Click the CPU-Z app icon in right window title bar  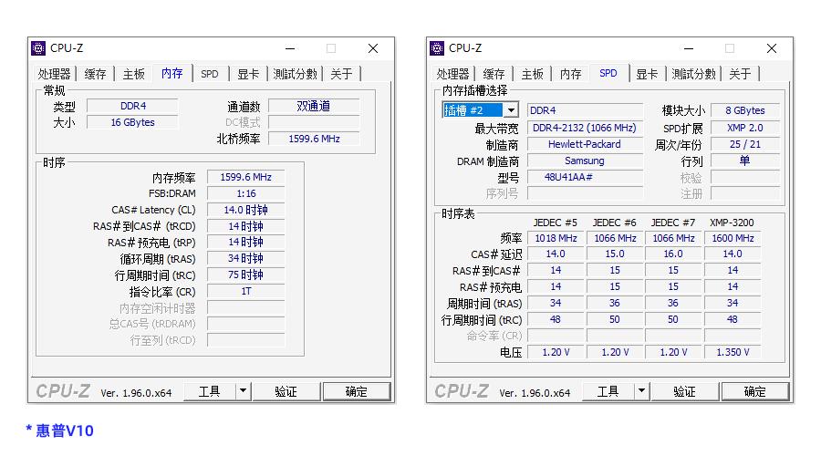pyautogui.click(x=437, y=48)
